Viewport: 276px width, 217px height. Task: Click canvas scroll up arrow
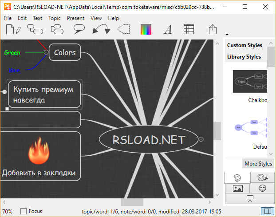tap(217, 43)
